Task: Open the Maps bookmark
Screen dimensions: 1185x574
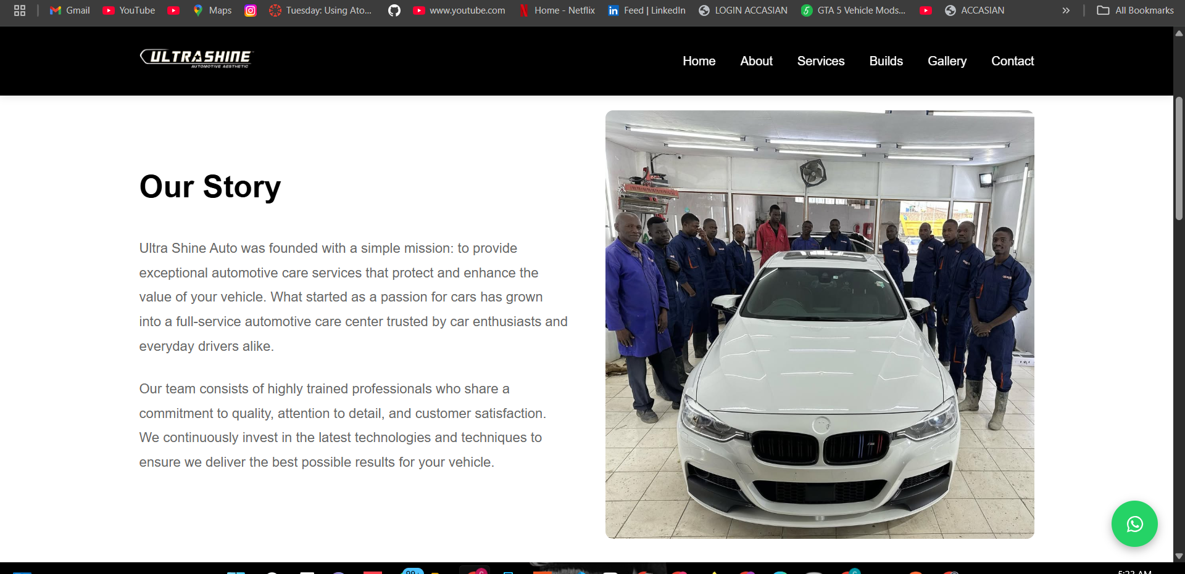Action: 212,10
